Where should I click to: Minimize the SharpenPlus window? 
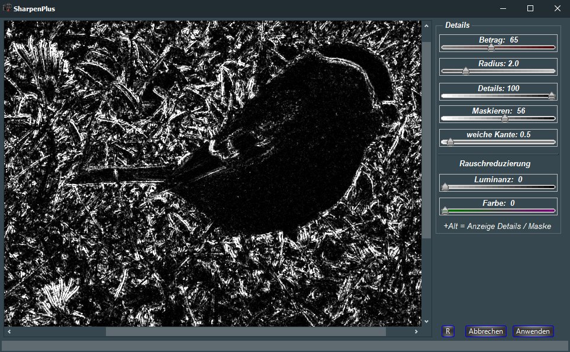click(503, 8)
